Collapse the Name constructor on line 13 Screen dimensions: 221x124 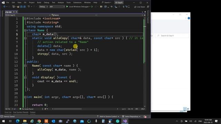pos(25,66)
